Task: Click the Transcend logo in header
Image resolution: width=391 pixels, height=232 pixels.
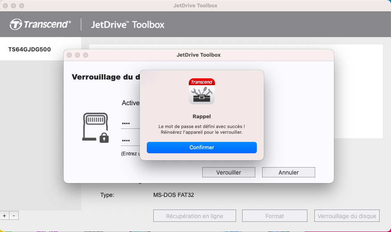Action: click(40, 24)
